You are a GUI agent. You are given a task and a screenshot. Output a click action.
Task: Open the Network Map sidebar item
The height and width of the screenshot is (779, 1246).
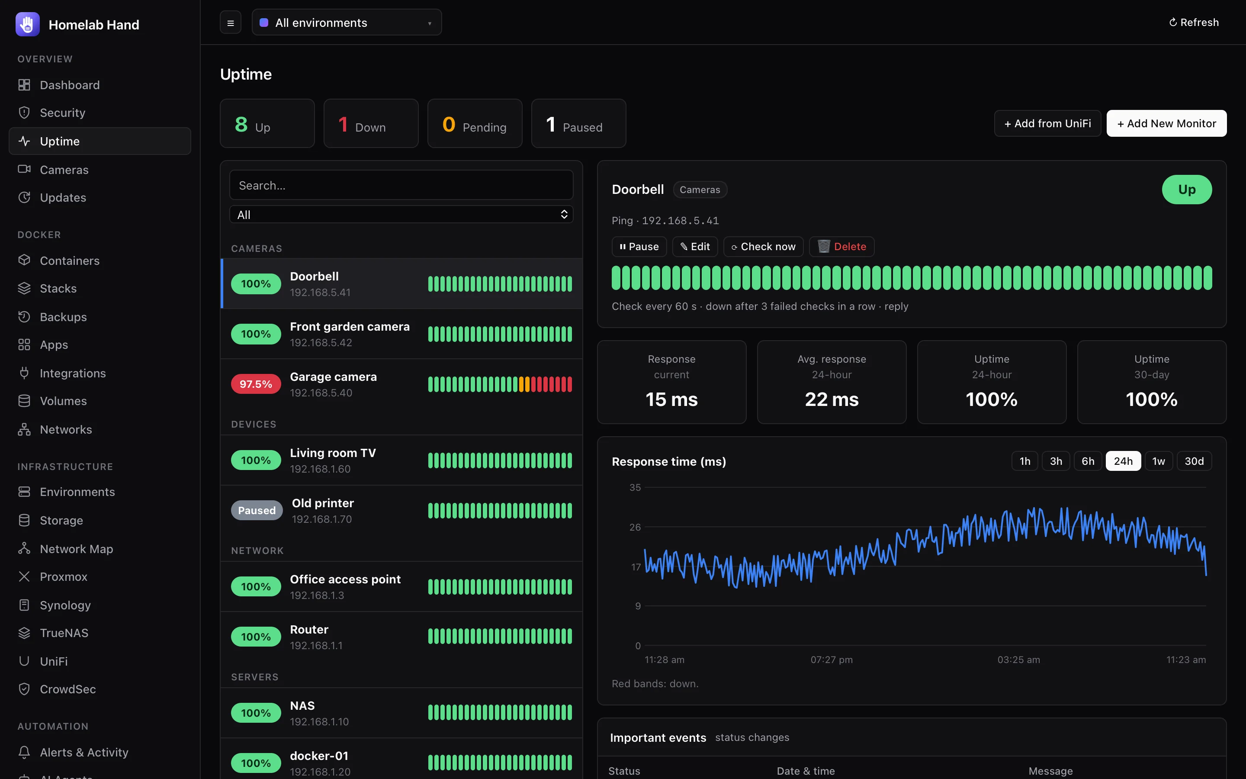pos(100,549)
